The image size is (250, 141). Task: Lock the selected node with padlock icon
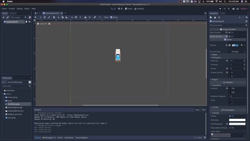(85, 17)
